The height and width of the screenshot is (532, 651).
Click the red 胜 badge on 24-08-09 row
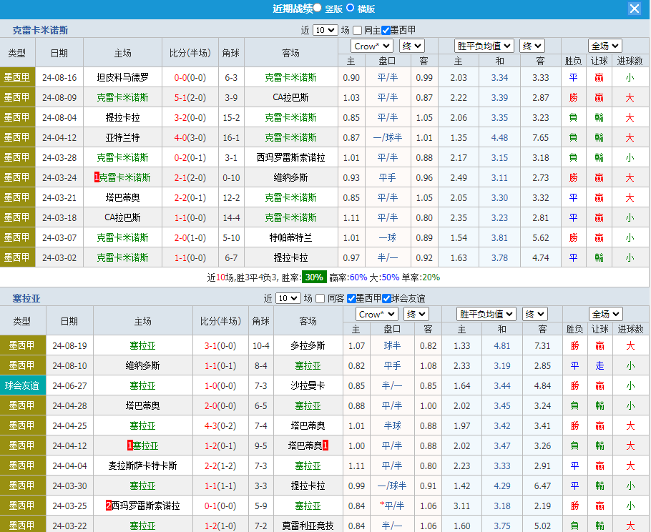(x=573, y=97)
